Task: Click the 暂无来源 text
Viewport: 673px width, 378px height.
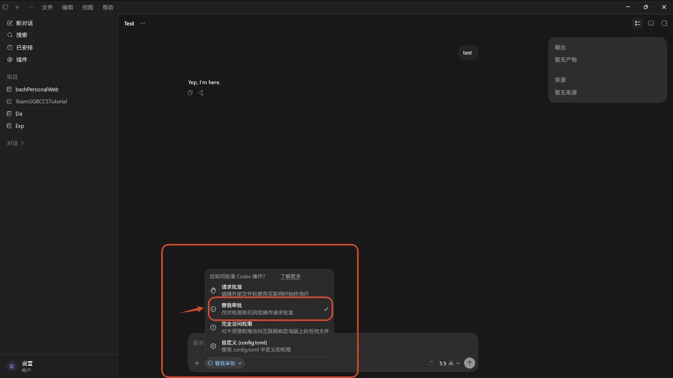Action: click(x=565, y=93)
